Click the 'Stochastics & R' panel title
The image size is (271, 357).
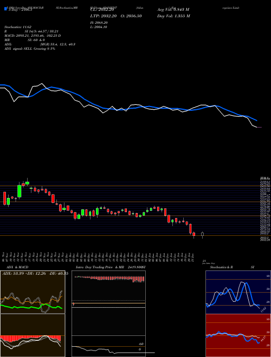coord(221,267)
